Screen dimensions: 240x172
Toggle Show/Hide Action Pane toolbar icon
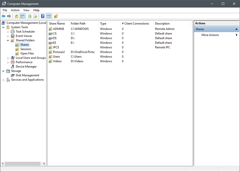[x=49, y=16]
